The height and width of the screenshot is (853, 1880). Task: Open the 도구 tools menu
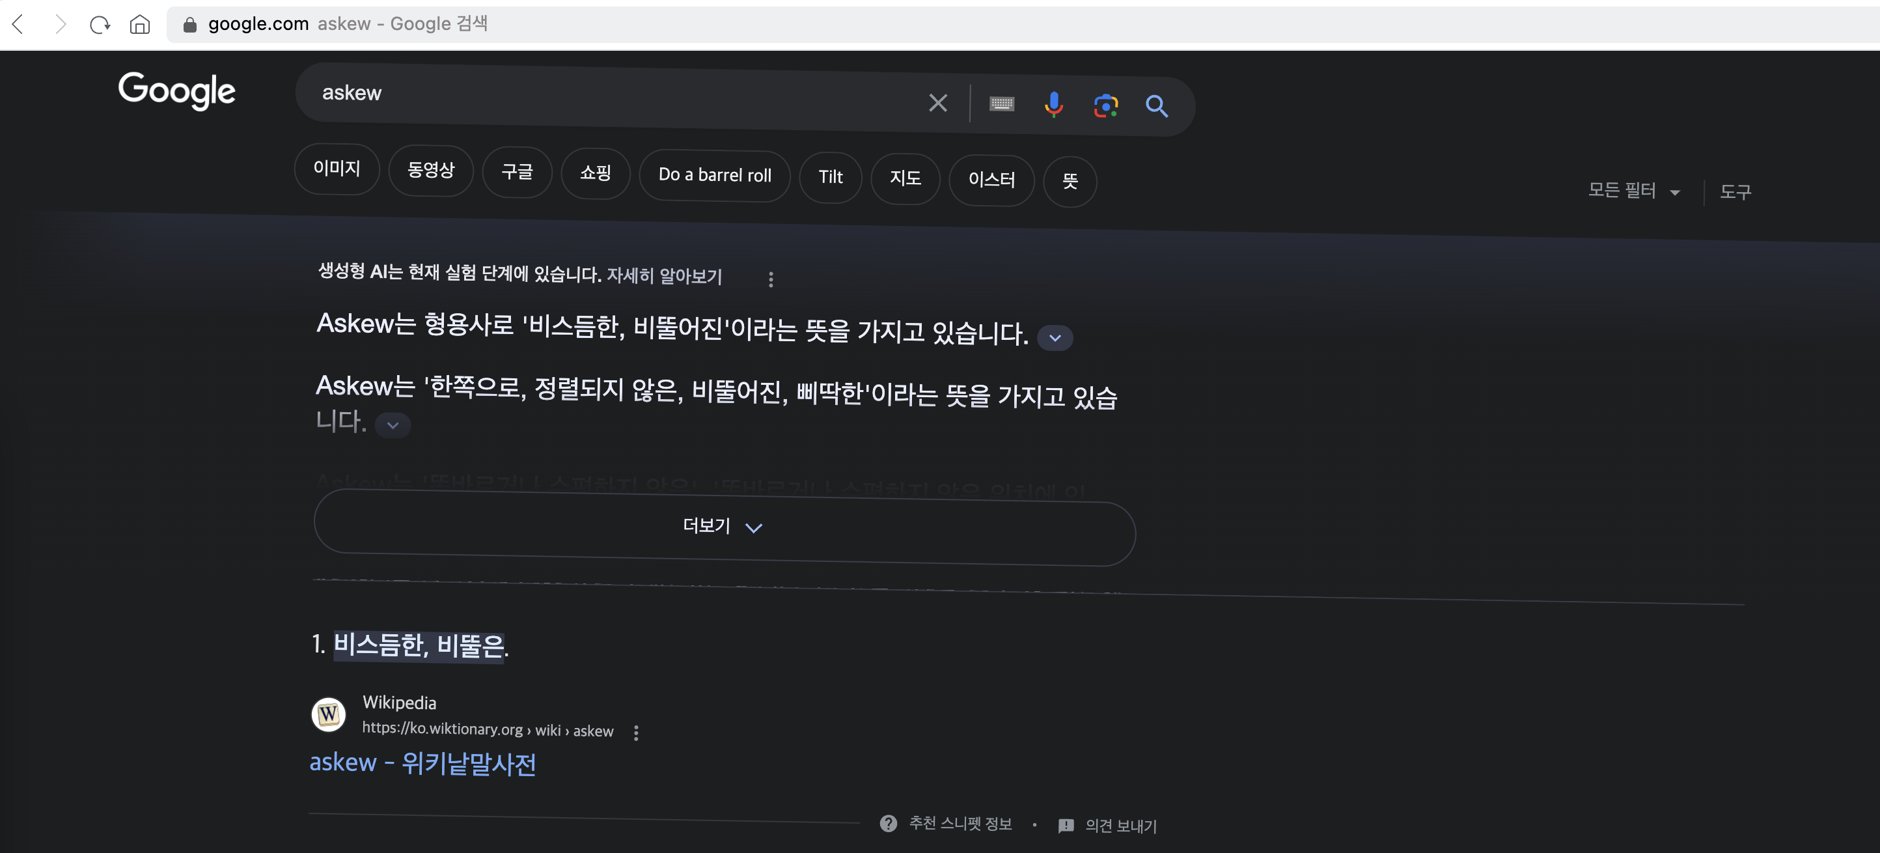[x=1735, y=192]
